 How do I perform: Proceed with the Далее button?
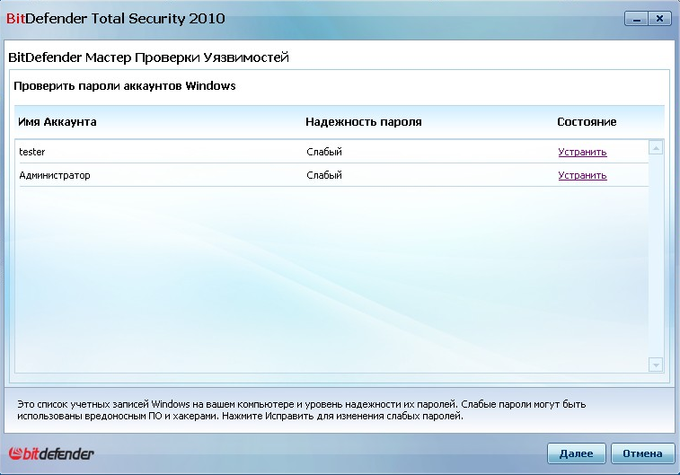point(576,453)
